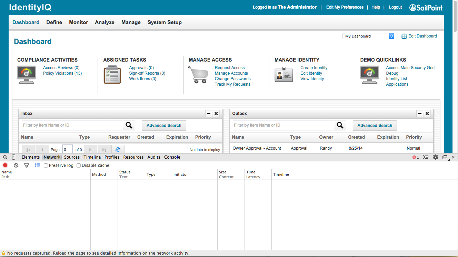Clear the network log
This screenshot has height=257, width=458.
tap(16, 165)
